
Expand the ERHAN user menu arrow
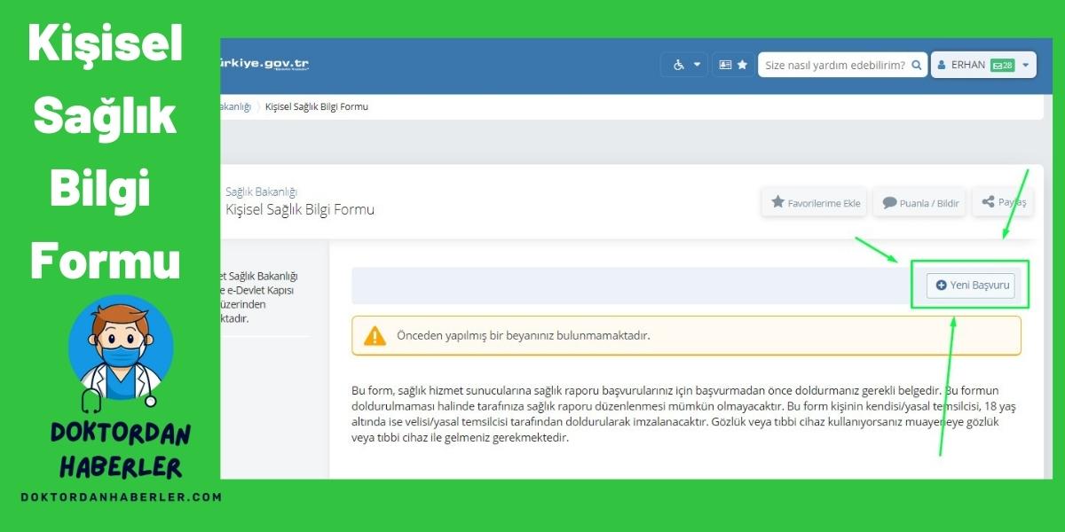pos(1026,65)
